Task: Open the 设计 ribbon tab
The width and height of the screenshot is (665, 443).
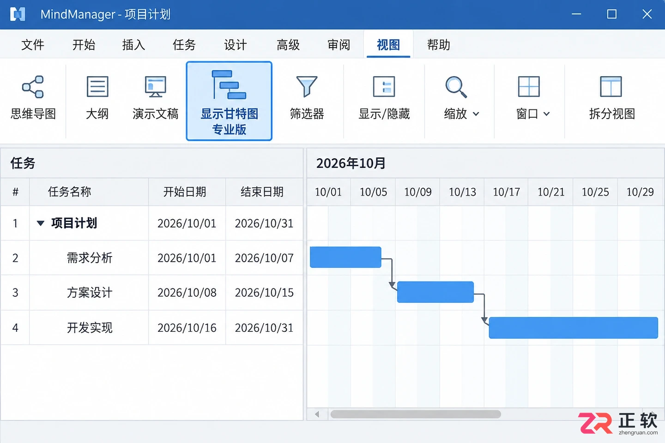Action: pos(236,45)
